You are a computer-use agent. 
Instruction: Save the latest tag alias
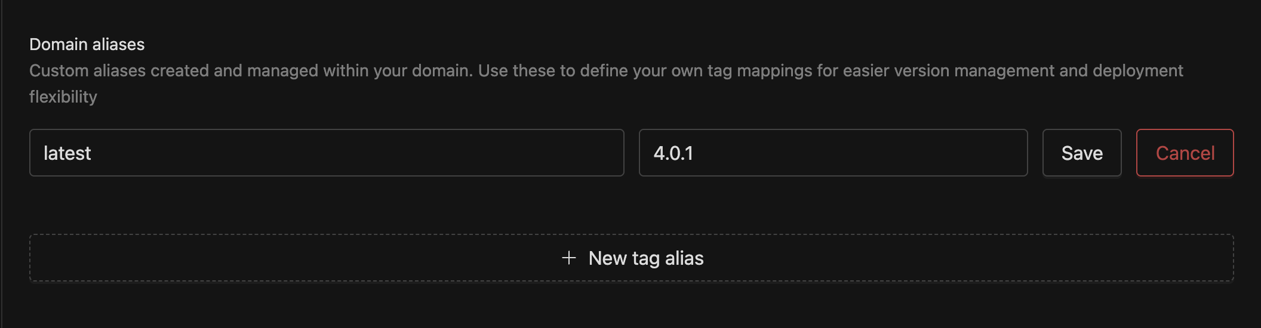(1081, 153)
